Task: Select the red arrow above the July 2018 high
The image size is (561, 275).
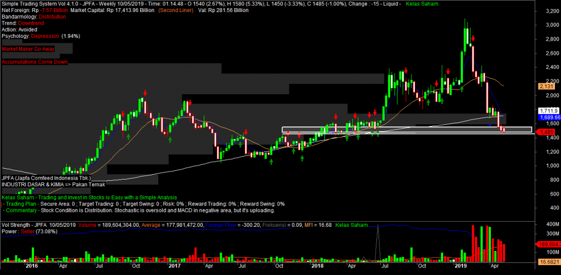Action: click(405, 71)
